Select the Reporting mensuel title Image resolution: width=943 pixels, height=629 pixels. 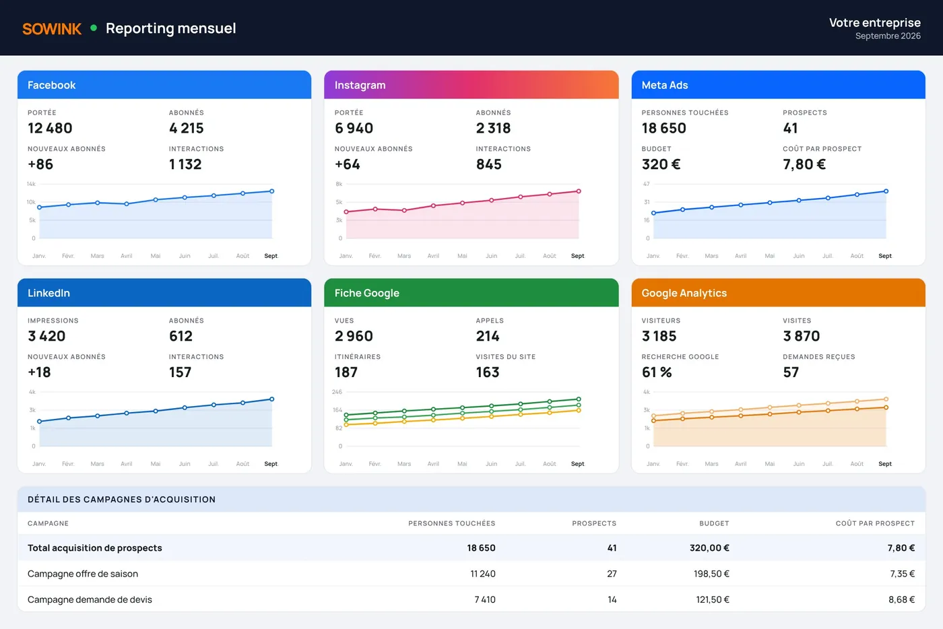pyautogui.click(x=171, y=28)
